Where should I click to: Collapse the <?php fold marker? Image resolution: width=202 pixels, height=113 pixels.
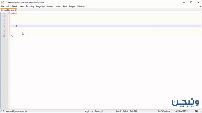[9, 13]
